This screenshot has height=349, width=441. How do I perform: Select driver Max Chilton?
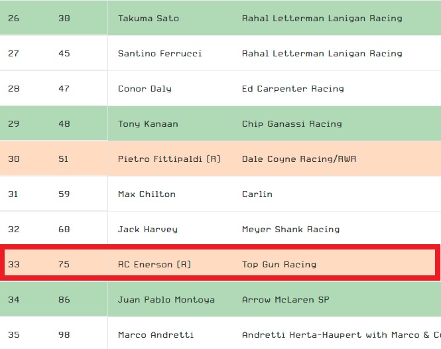tap(147, 194)
